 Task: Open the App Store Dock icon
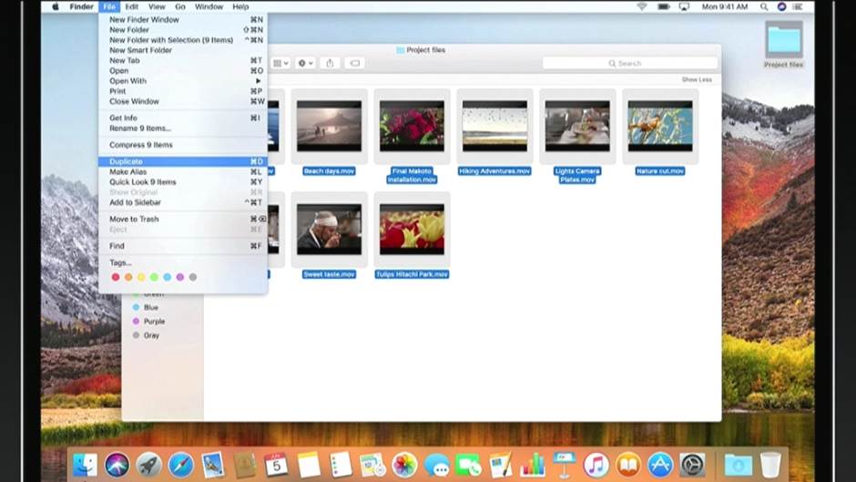point(659,465)
